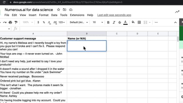Click the document title Numerous.ai for data science
Viewport: 183px width, 103px height.
pos(29,10)
